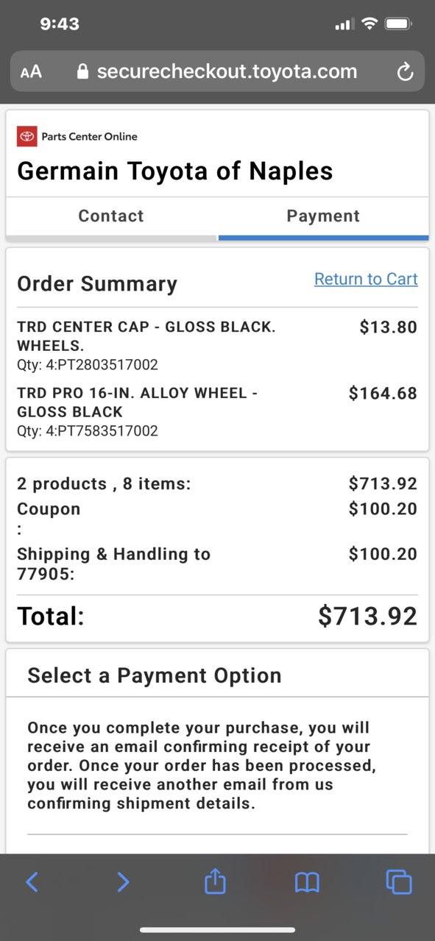Tap the Germain Toyota of Naples heading
The width and height of the screenshot is (435, 941).
[x=175, y=171]
